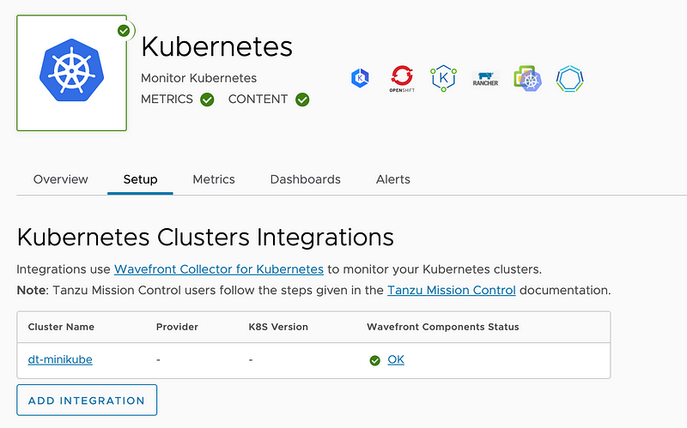The width and height of the screenshot is (687, 428).
Task: Select the OpenShift provider icon
Action: pos(401,79)
